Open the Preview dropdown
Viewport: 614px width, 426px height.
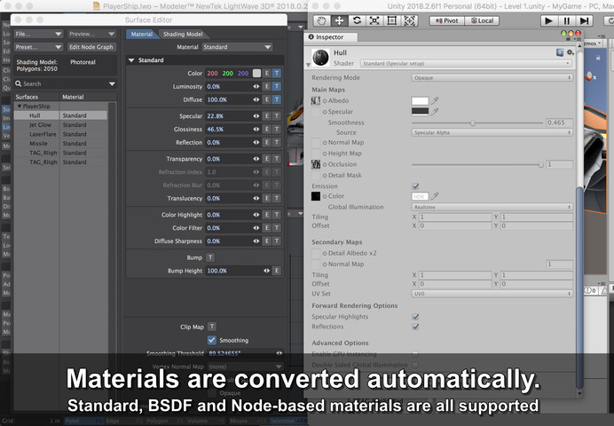click(x=91, y=34)
